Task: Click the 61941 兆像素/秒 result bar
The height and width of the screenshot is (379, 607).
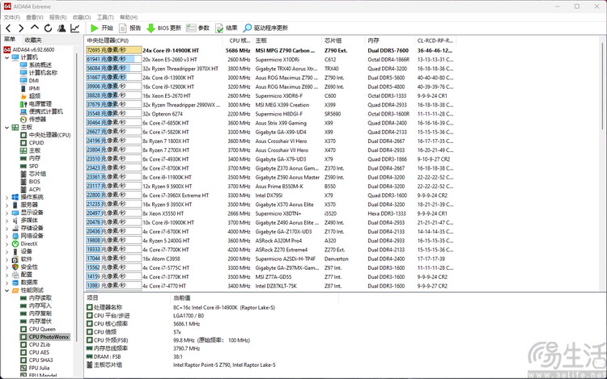Action: click(113, 59)
